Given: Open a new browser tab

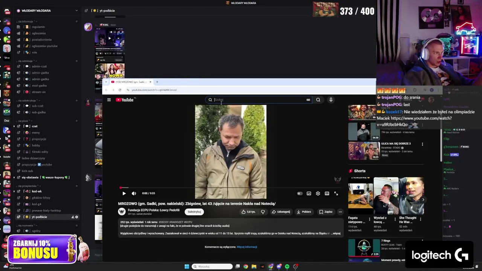Looking at the screenshot, I should (x=157, y=82).
